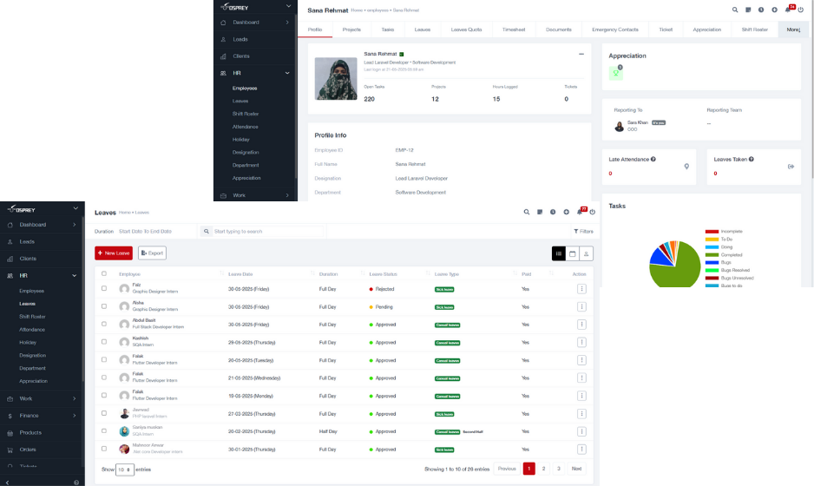This screenshot has height=486, width=814.
Task: Click the arrow icon in Leaves Taken card
Action: click(x=791, y=166)
